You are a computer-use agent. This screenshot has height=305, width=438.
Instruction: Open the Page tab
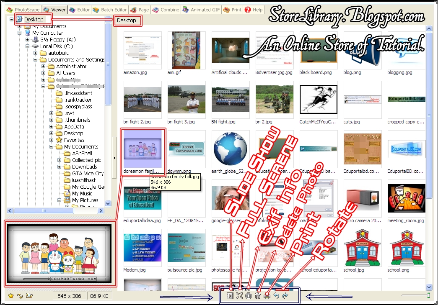pos(140,10)
